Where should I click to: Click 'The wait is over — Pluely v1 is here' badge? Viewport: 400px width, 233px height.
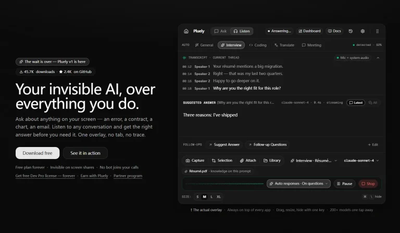pyautogui.click(x=53, y=62)
